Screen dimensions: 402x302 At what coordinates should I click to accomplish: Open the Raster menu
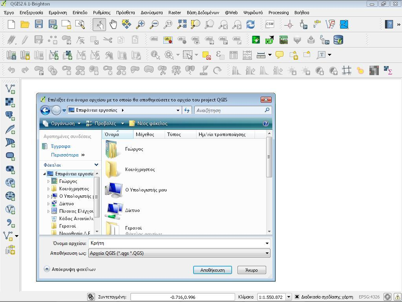point(175,13)
